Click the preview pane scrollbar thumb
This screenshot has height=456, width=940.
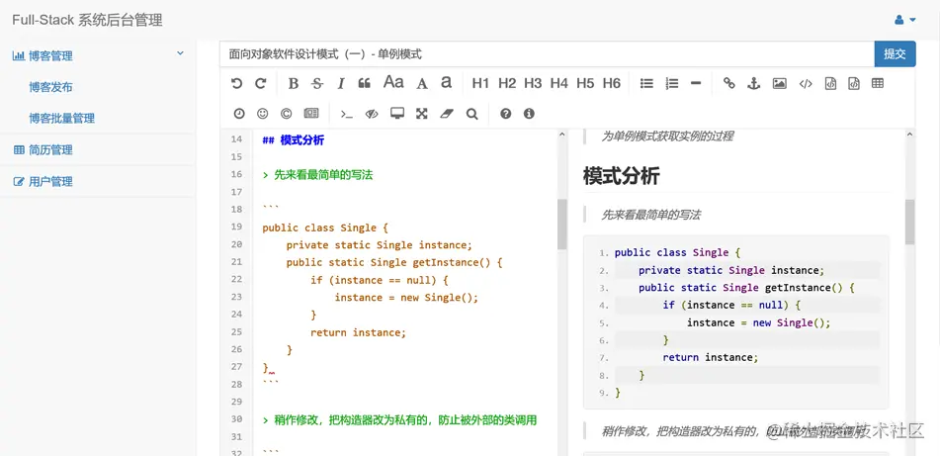pos(910,222)
